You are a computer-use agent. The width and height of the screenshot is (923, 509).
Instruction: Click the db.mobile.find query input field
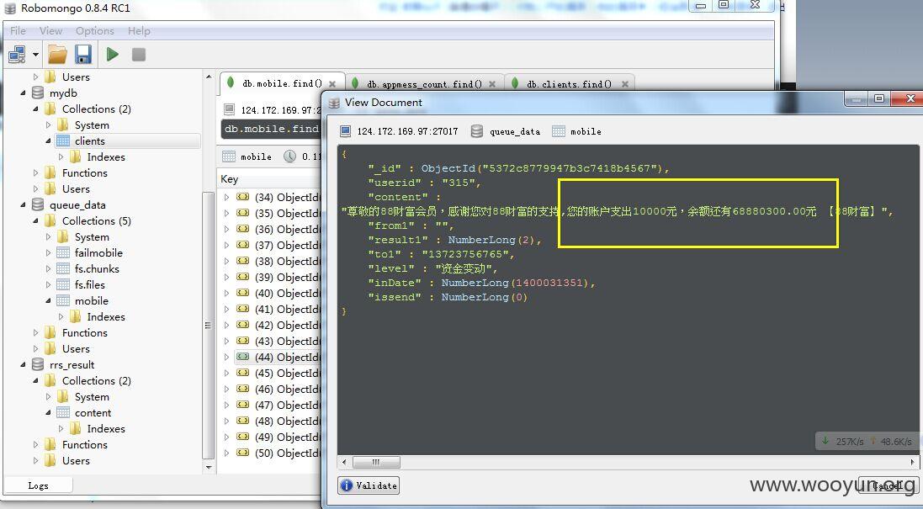click(272, 129)
